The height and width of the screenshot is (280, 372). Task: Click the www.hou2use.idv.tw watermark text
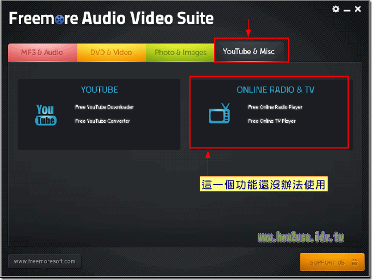pyautogui.click(x=301, y=237)
